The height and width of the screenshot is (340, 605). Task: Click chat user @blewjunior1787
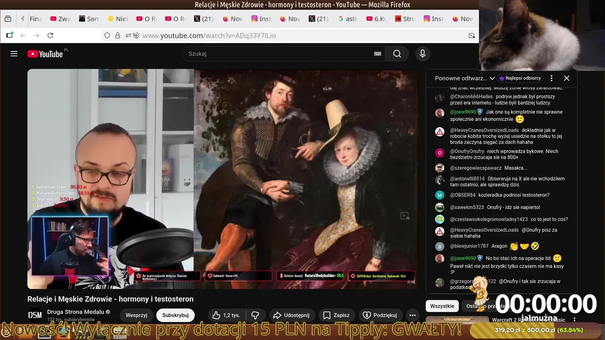tap(469, 246)
